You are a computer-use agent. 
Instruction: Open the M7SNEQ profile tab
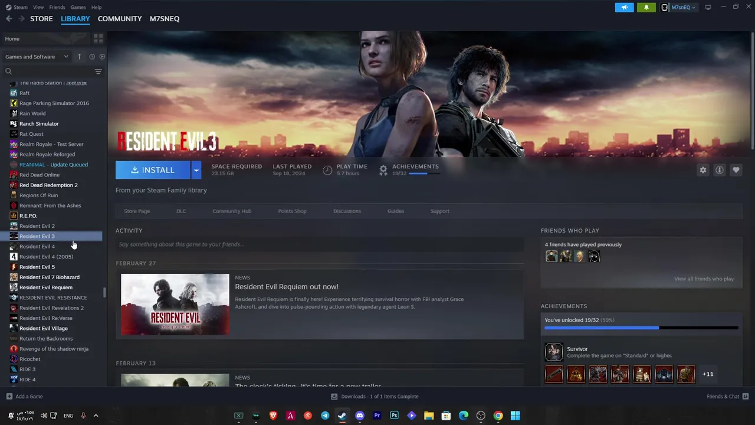(165, 19)
